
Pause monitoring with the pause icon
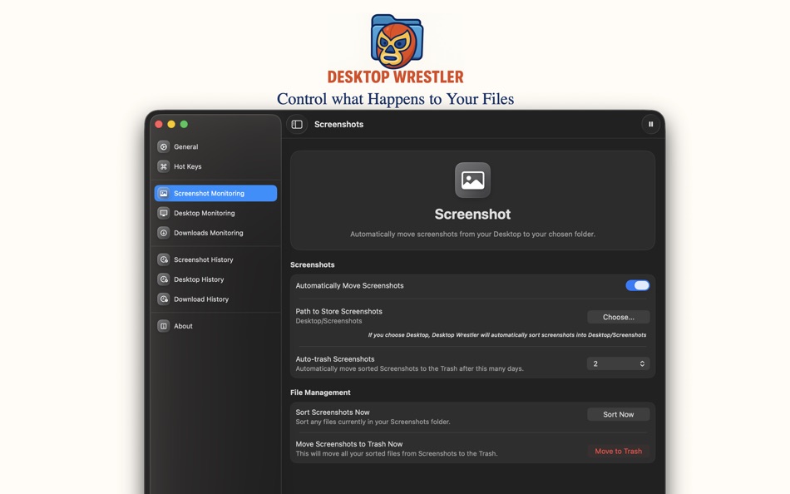[650, 124]
